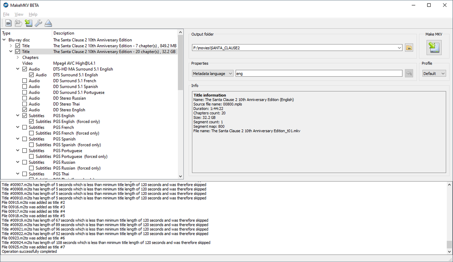This screenshot has height=262, width=453.
Task: Click the Make MKV button
Action: click(x=434, y=48)
